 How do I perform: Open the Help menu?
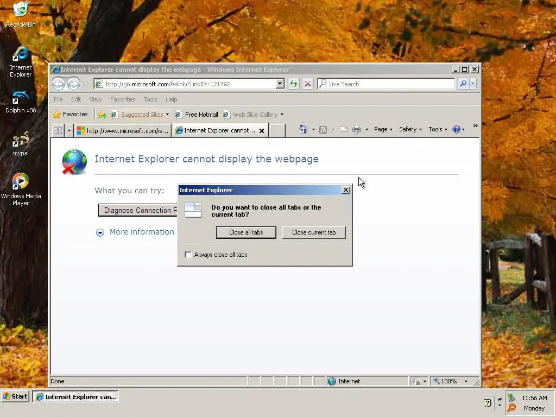171,99
